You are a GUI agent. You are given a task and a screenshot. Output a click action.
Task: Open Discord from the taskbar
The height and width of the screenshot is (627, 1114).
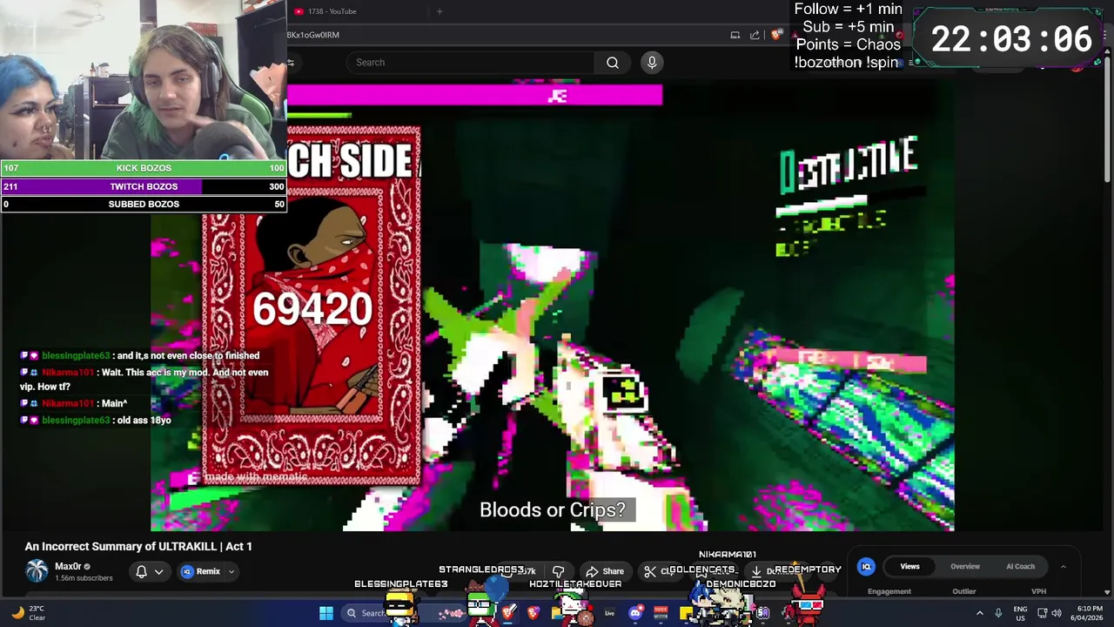tap(635, 613)
